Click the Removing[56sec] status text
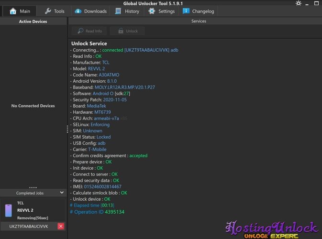Image resolution: width=322 pixels, height=239 pixels. (x=33, y=218)
